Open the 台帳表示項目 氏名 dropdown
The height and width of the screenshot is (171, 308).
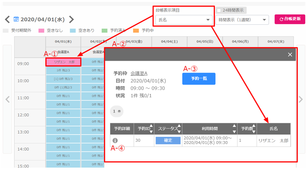pyautogui.click(x=183, y=20)
